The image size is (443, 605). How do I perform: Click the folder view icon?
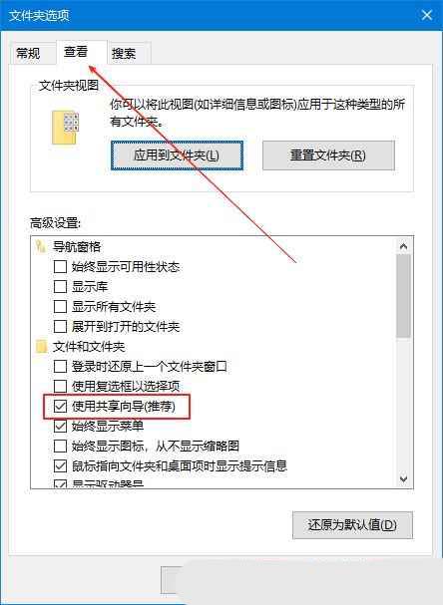[x=65, y=128]
